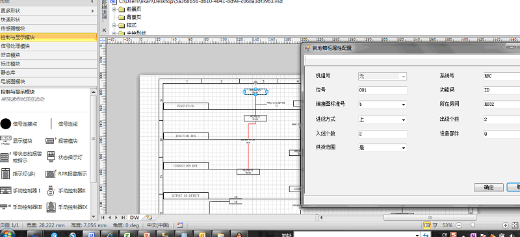
Task: Click the 功能码 input field
Action: click(x=502, y=90)
